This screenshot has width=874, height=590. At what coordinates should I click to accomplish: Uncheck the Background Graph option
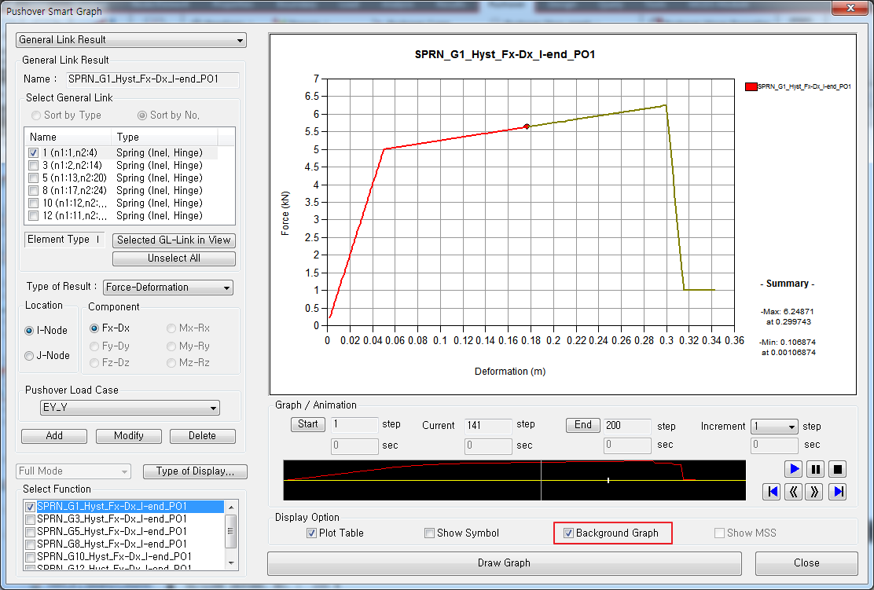pos(569,533)
